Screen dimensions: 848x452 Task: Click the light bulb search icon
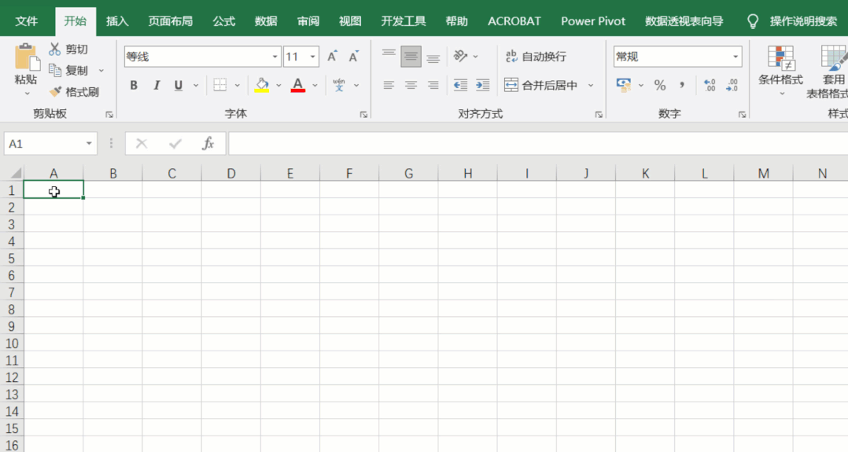[752, 22]
